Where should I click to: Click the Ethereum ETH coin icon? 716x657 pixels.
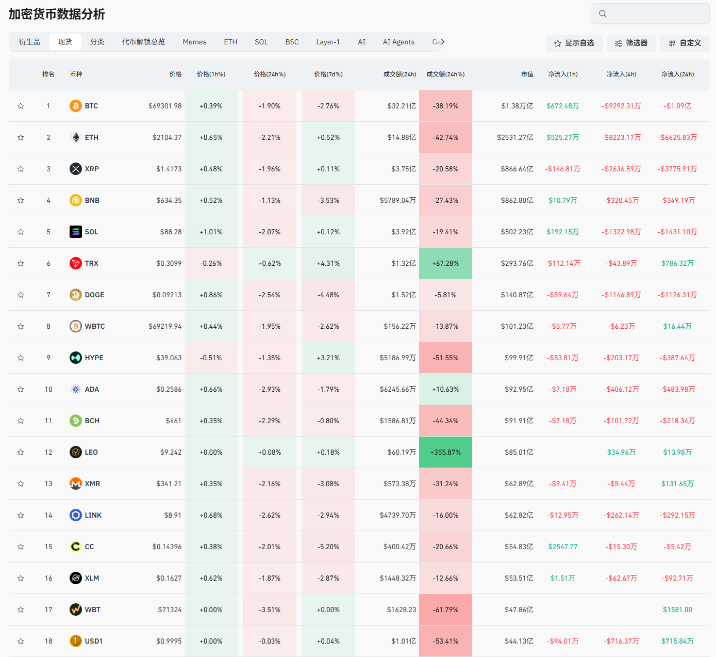point(76,137)
